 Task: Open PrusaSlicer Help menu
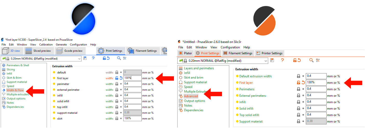pos(247,47)
